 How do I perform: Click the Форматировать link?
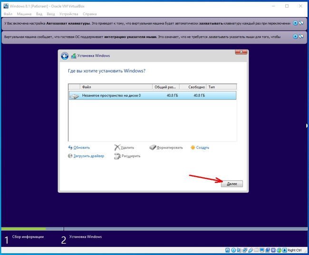[170, 147]
